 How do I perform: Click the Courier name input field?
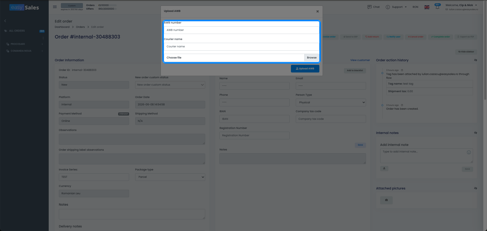(241, 47)
